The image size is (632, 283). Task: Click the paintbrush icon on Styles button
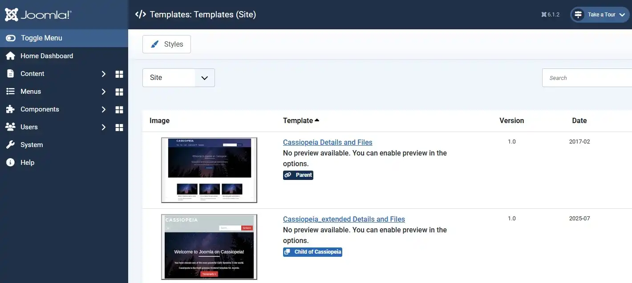click(154, 44)
